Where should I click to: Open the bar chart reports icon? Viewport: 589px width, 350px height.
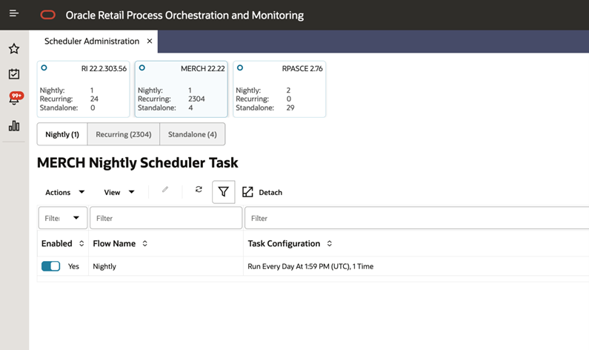(x=14, y=125)
